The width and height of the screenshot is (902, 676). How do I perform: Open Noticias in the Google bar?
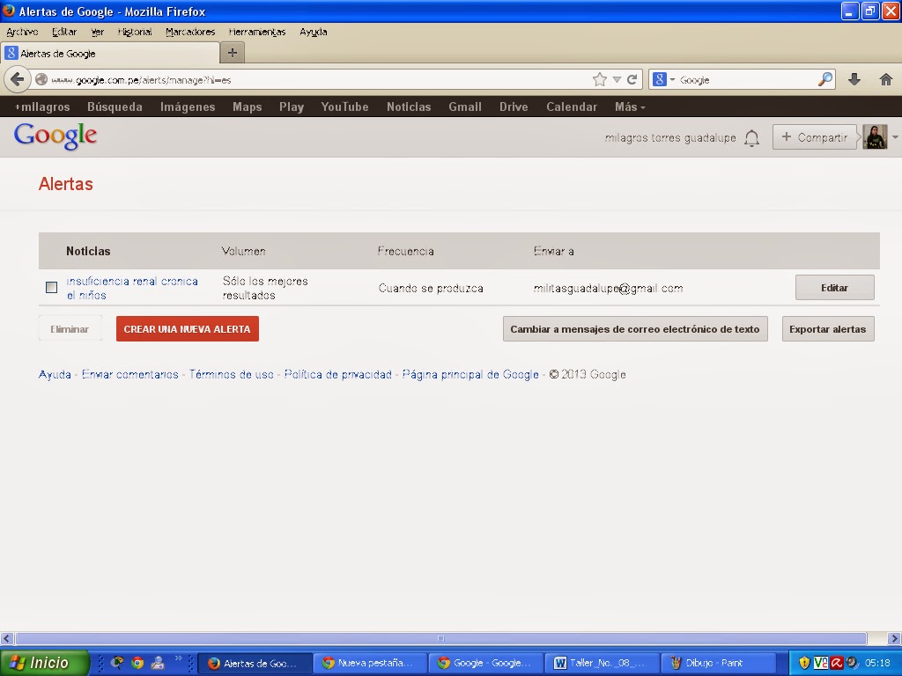(409, 107)
